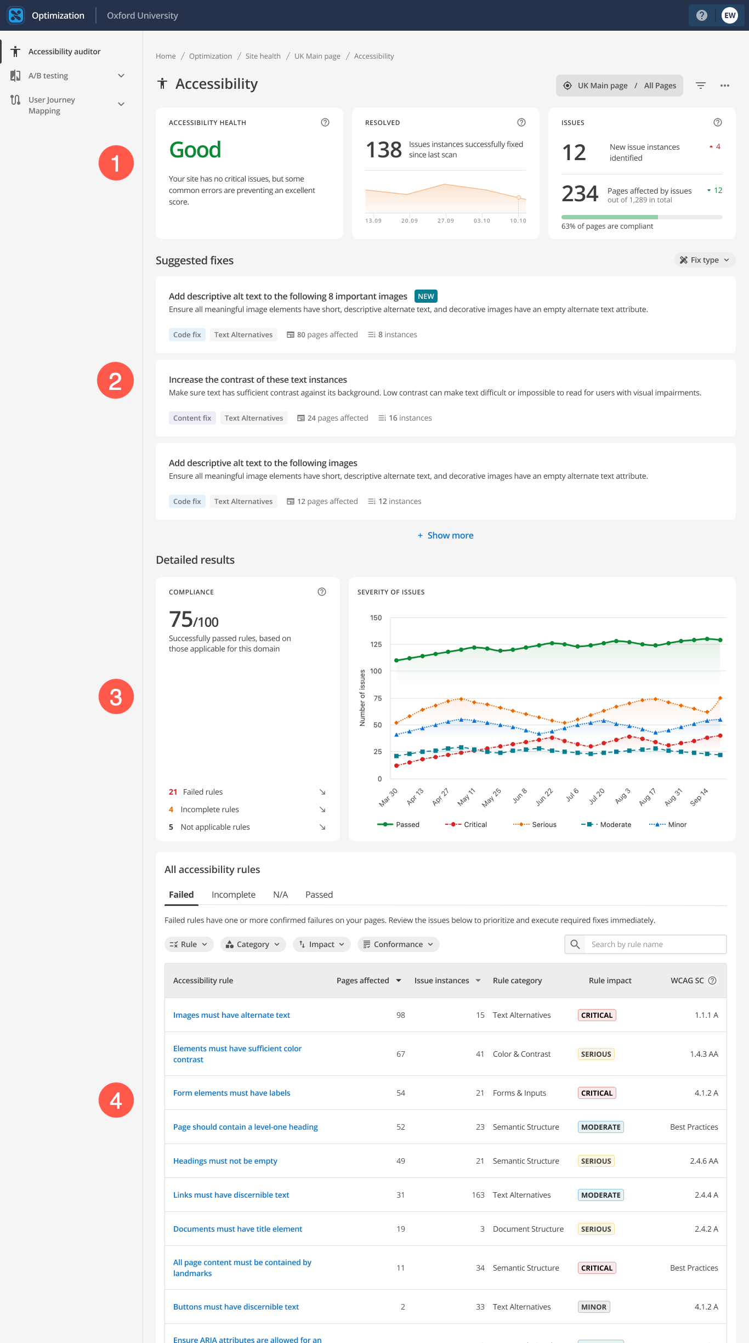Open the EW user avatar menu
Screen dimensions: 749x1343
pos(730,15)
